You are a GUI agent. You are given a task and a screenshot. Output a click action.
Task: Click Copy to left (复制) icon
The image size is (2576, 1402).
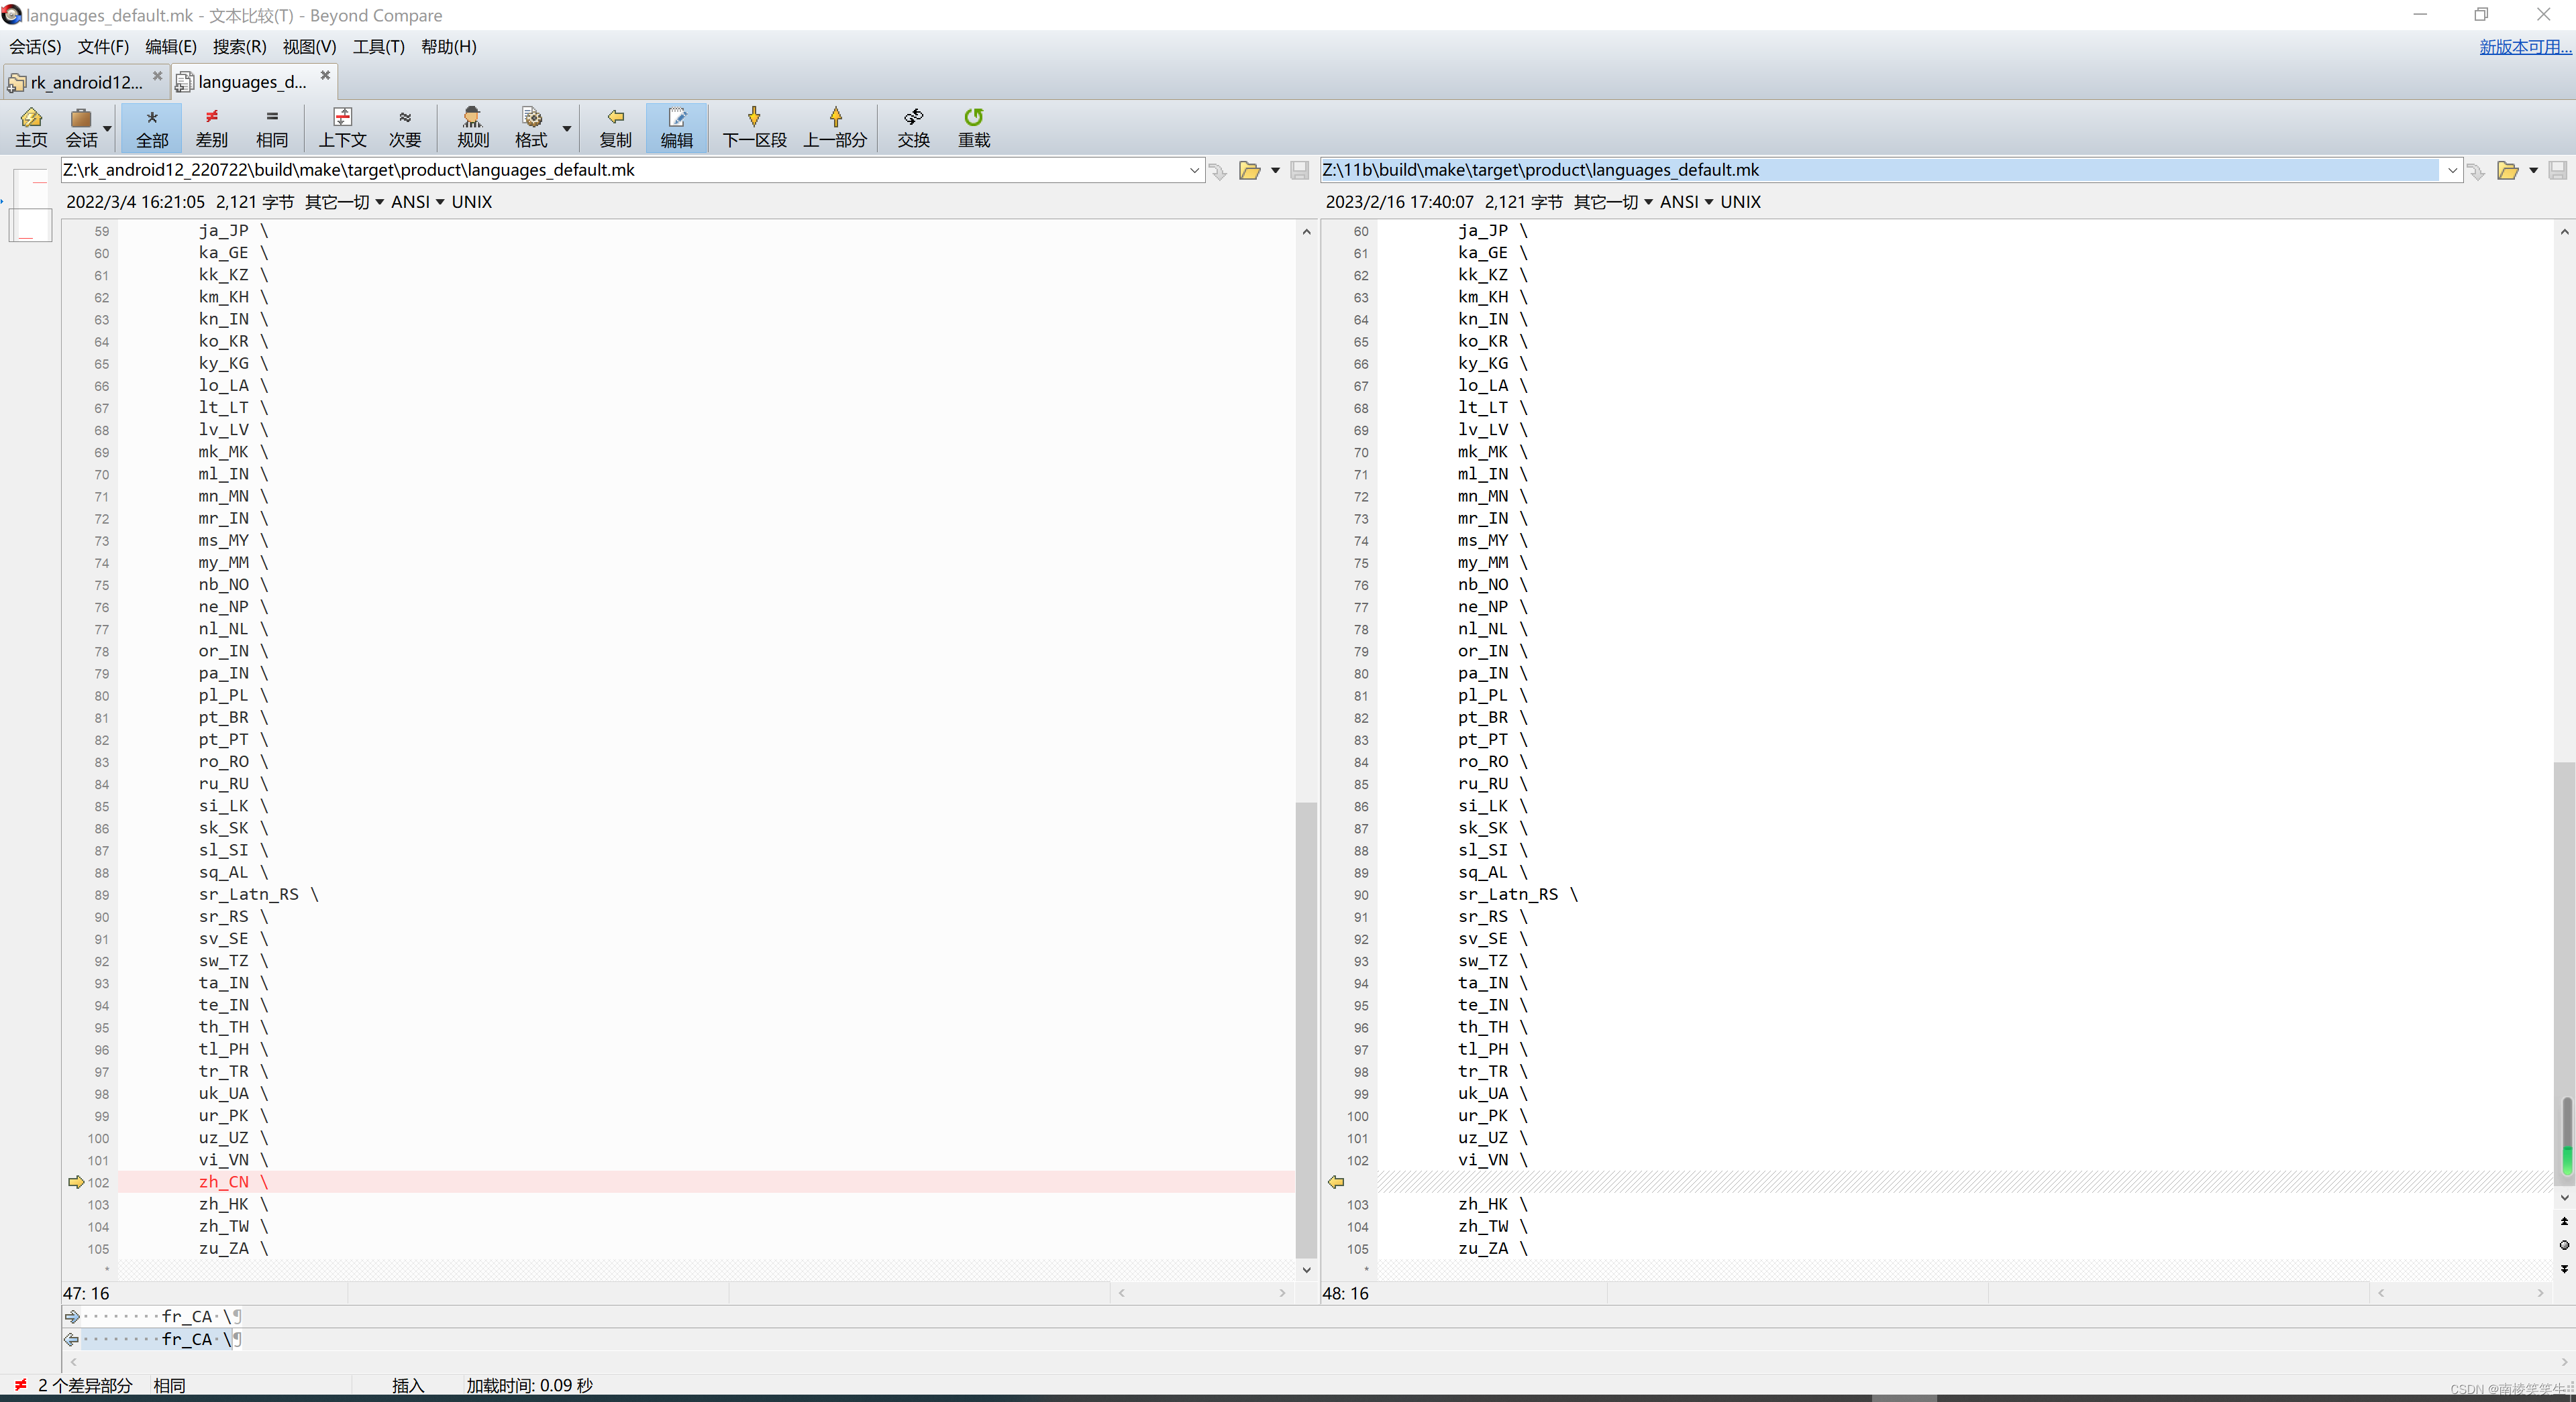[615, 127]
